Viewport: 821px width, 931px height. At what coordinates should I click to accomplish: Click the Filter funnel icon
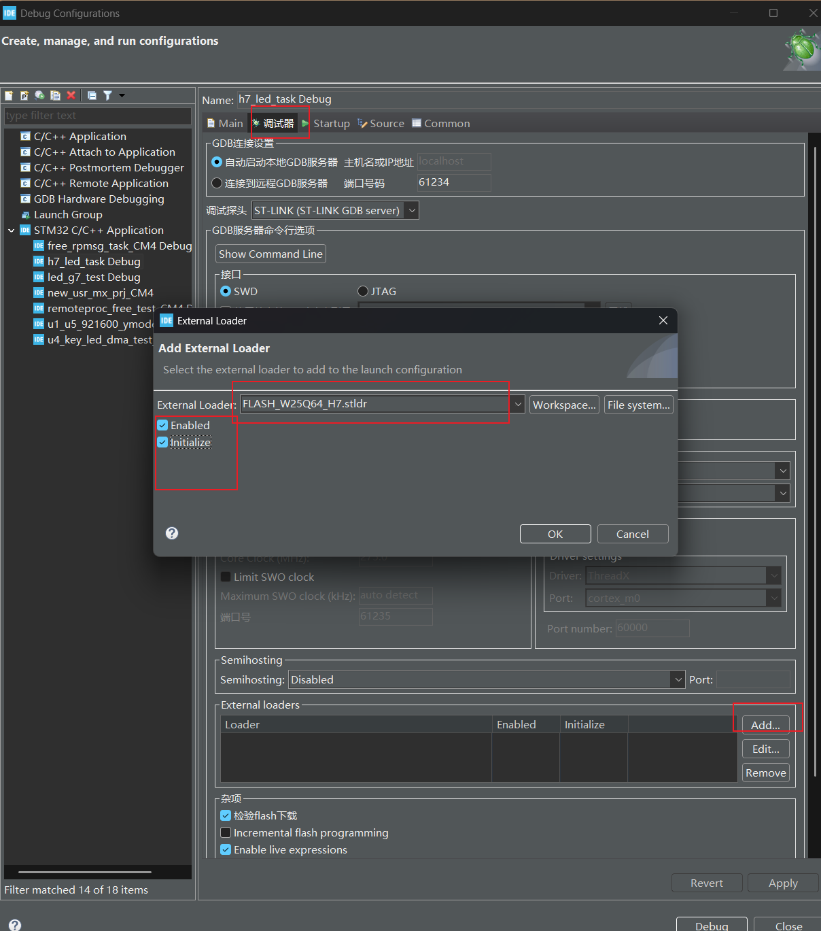click(107, 96)
